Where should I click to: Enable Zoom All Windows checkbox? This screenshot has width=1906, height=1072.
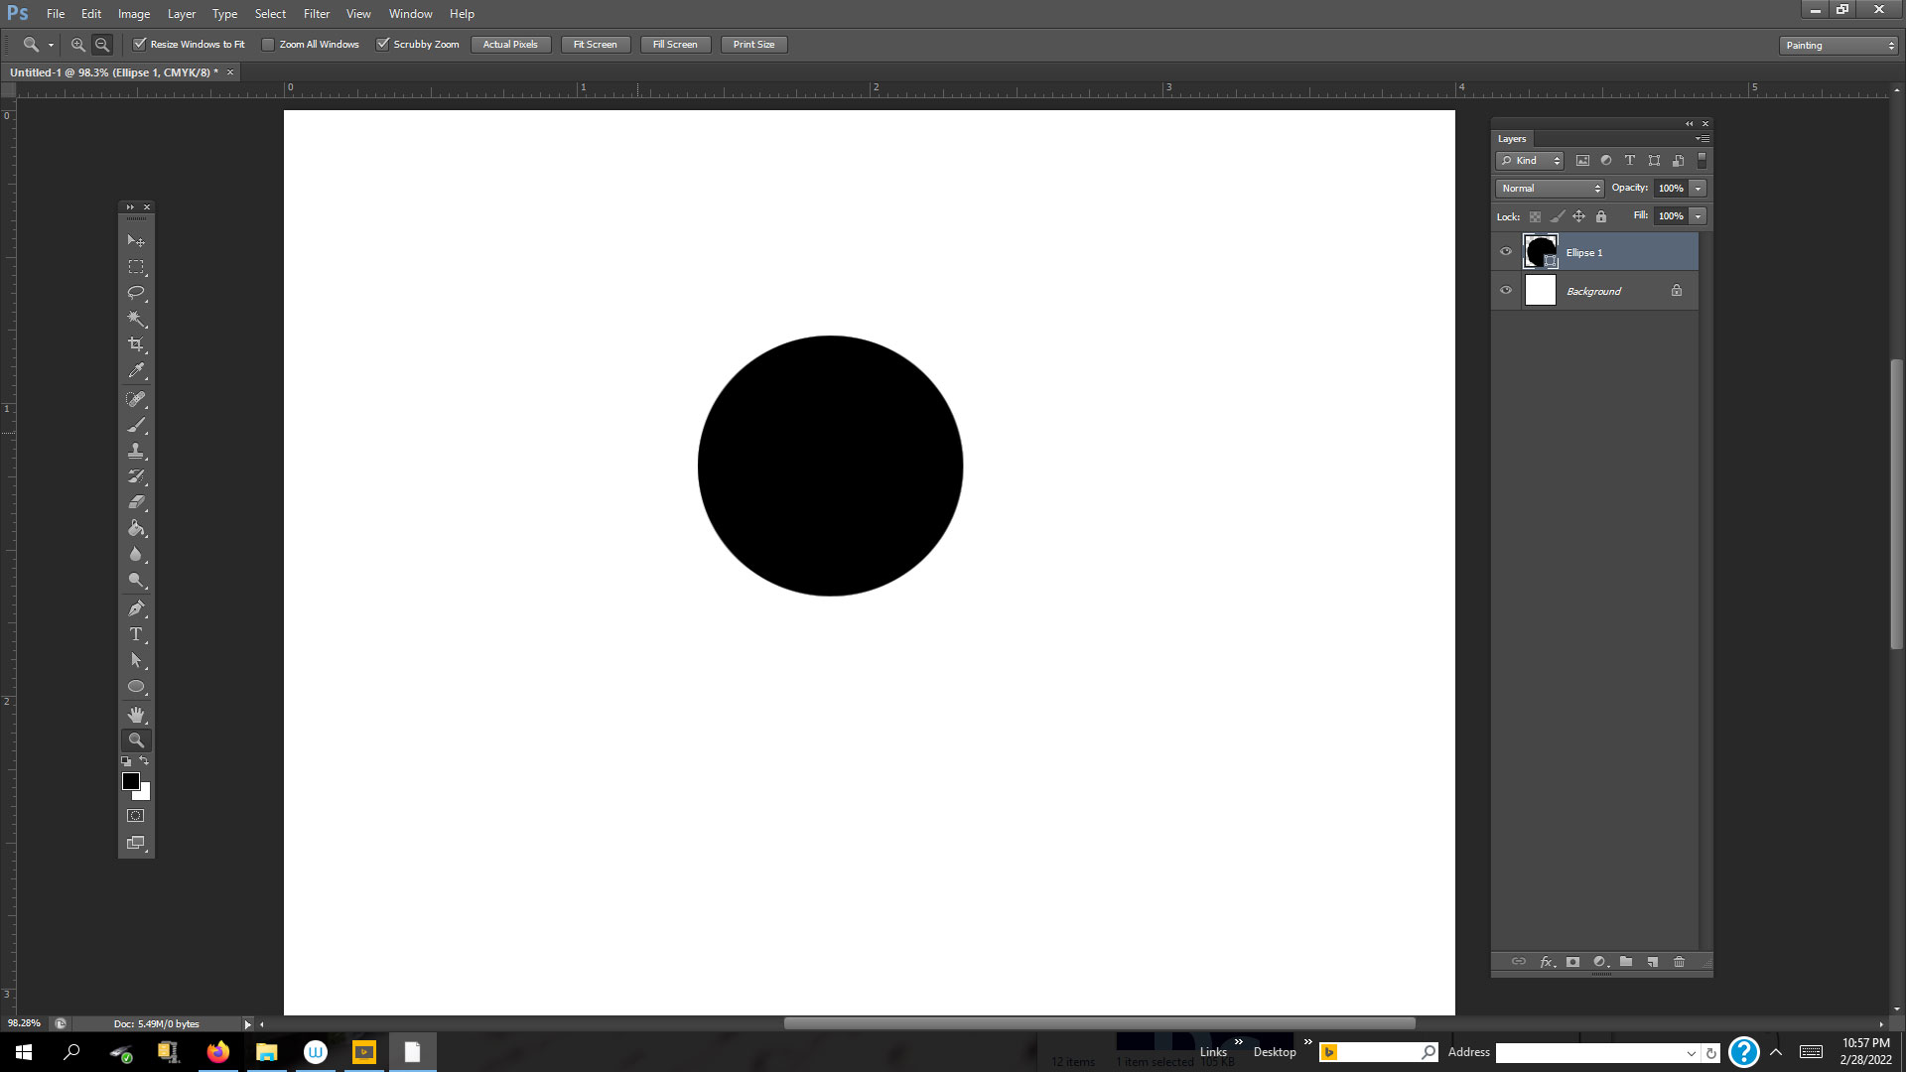[268, 44]
